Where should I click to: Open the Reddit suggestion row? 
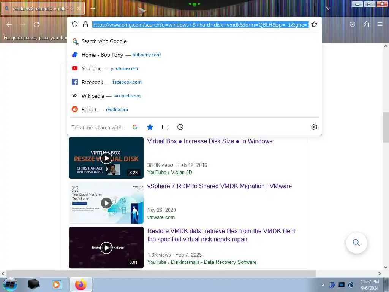[x=194, y=109]
